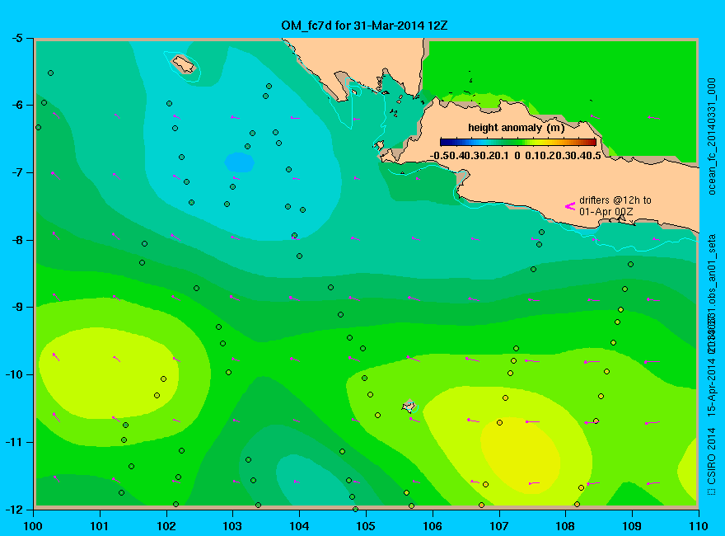This screenshot has height=536, width=725.
Task: Click the x-axis tick label "101"
Action: click(100, 526)
